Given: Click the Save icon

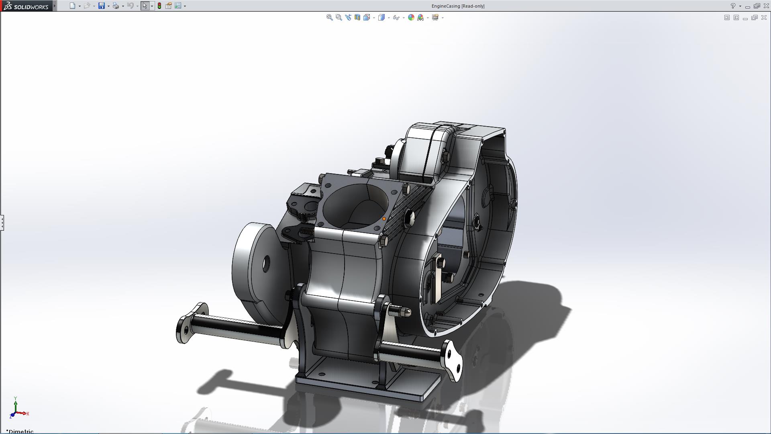Looking at the screenshot, I should (102, 6).
